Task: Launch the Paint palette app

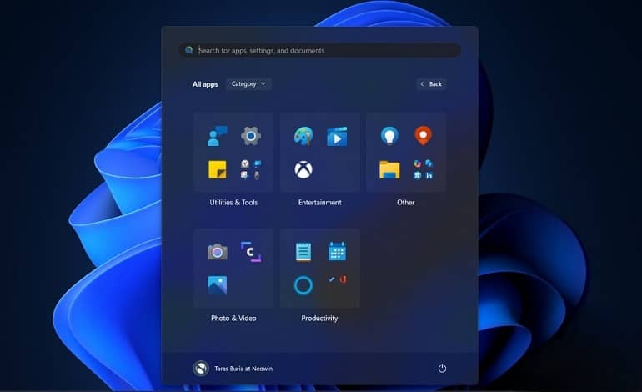Action: [x=303, y=136]
